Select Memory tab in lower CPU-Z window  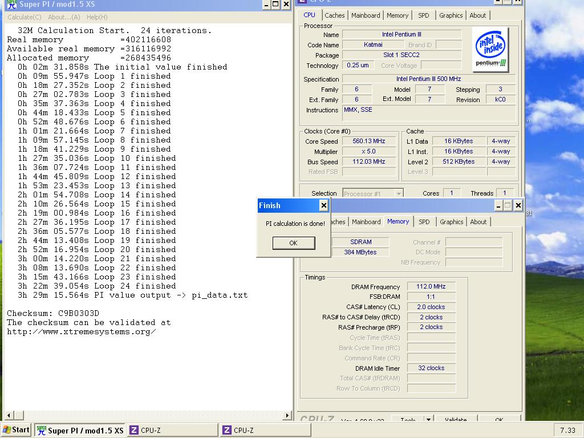coord(398,221)
